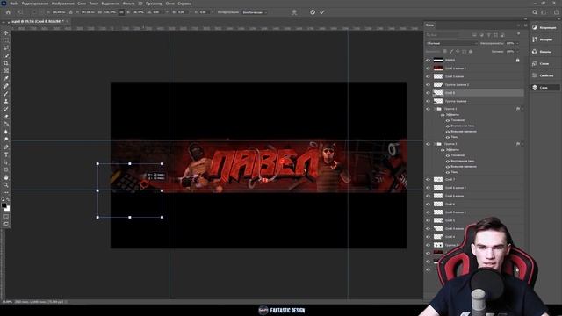Select the Gradient tool
The width and height of the screenshot is (562, 316).
(x=6, y=125)
